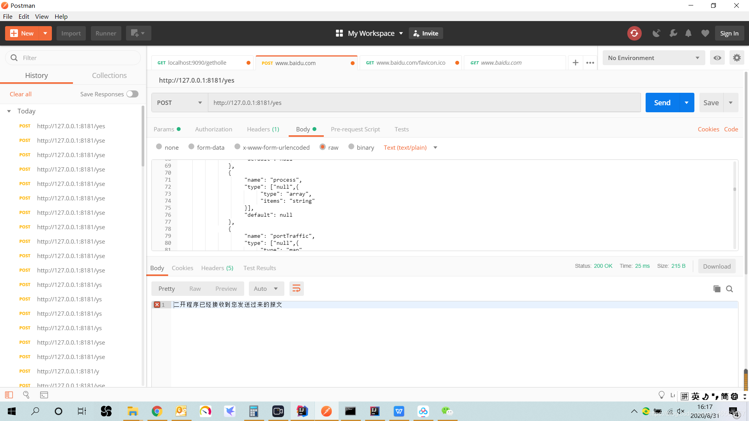Collapse the Today history group

coord(9,111)
